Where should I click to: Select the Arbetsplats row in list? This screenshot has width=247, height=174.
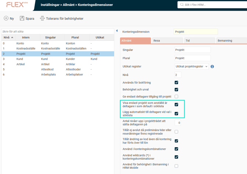pos(52,75)
